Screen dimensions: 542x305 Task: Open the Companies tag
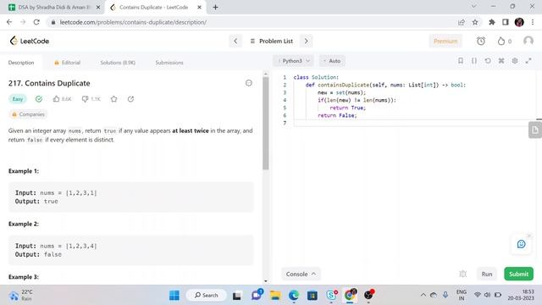pos(28,114)
